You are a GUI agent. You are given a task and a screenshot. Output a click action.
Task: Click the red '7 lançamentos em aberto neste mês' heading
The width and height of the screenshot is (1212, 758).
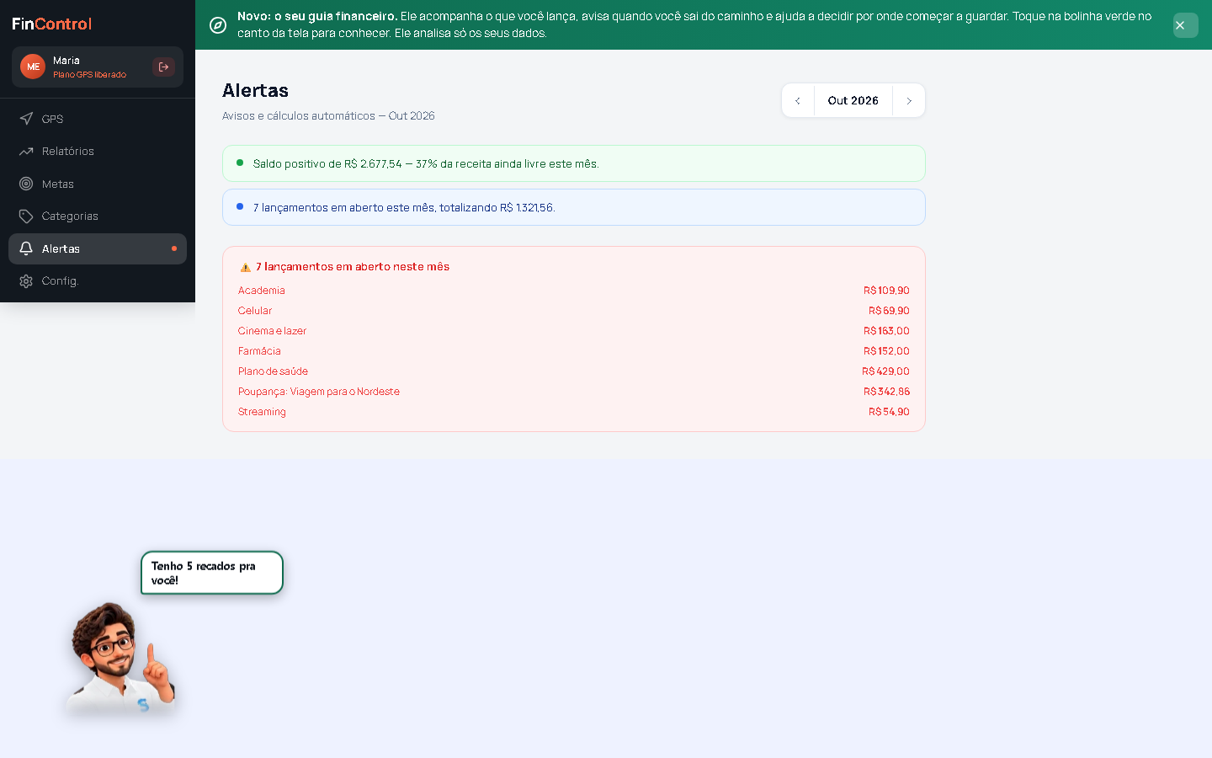[x=353, y=267]
